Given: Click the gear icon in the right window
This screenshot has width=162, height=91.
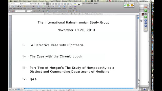Looking at the screenshot, I should click(x=141, y=21).
